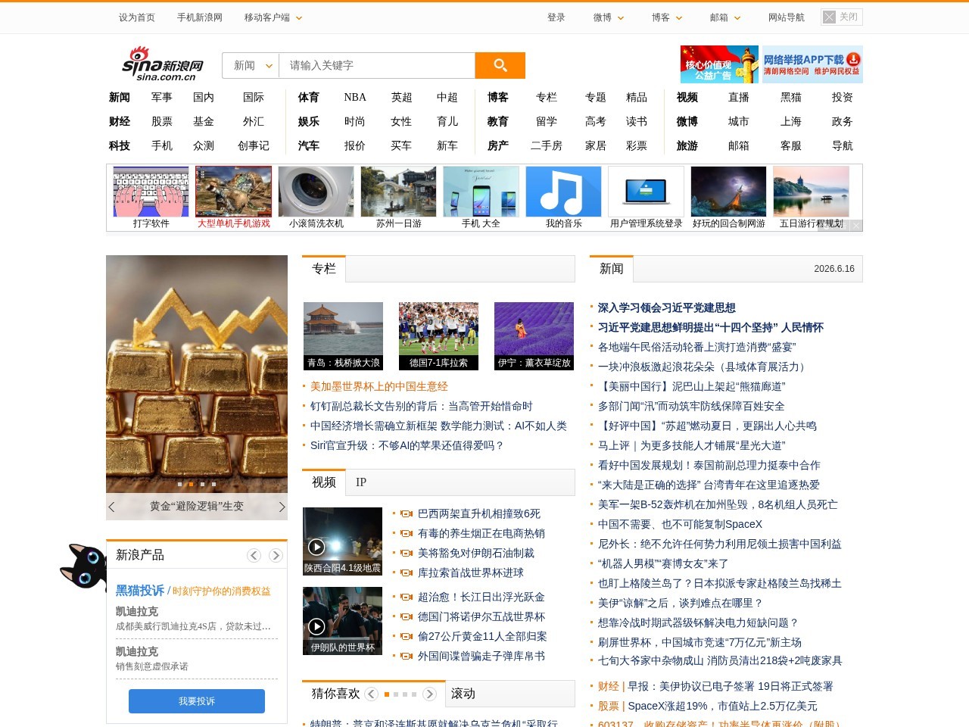
Task: Select the 猜你喜欢 tab
Action: (336, 694)
